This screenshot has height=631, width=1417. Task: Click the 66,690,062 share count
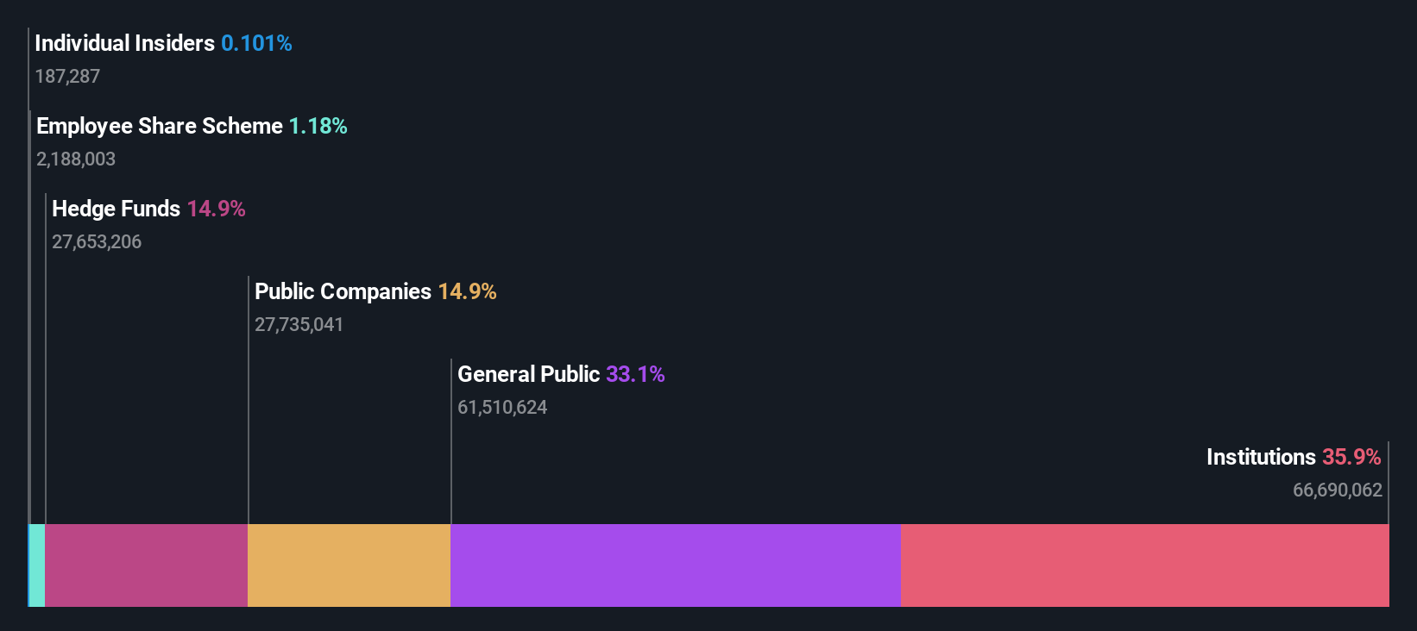coord(1337,490)
